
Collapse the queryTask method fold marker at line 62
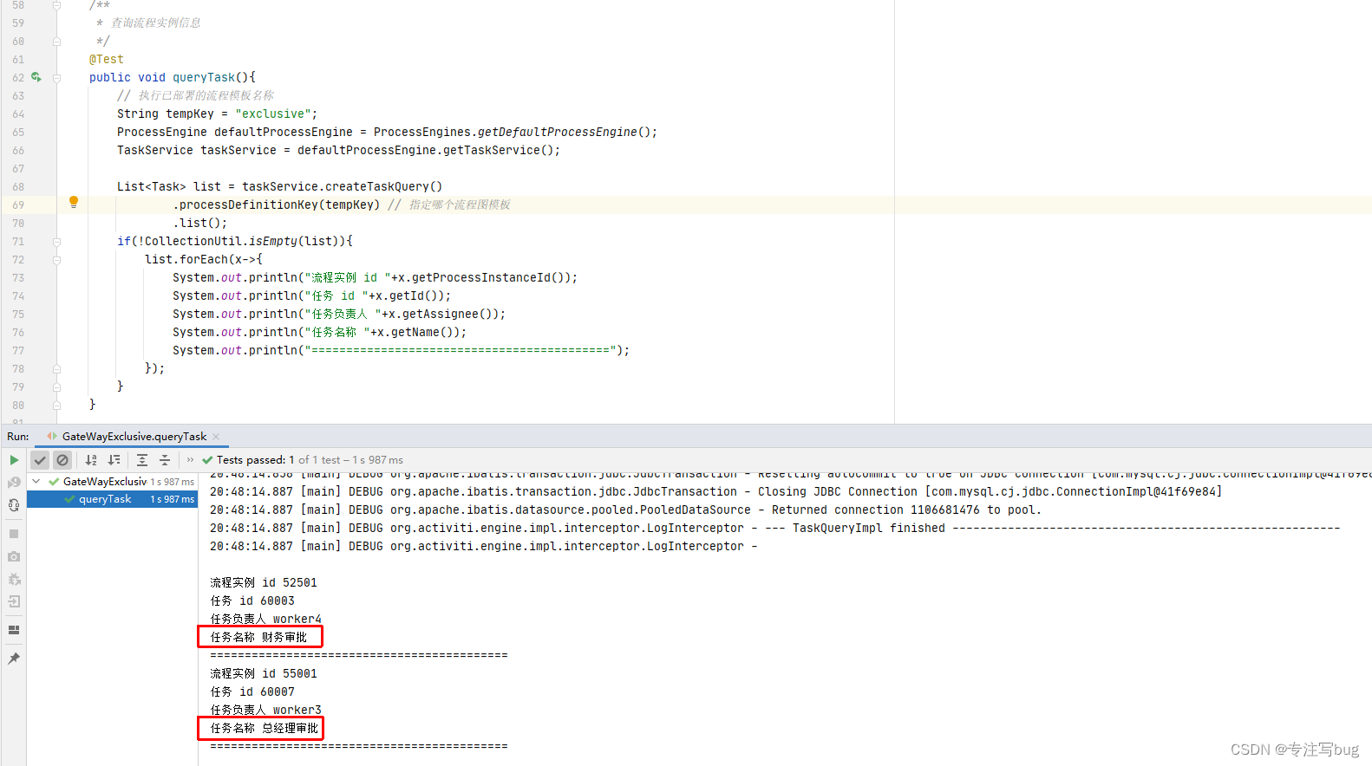56,77
